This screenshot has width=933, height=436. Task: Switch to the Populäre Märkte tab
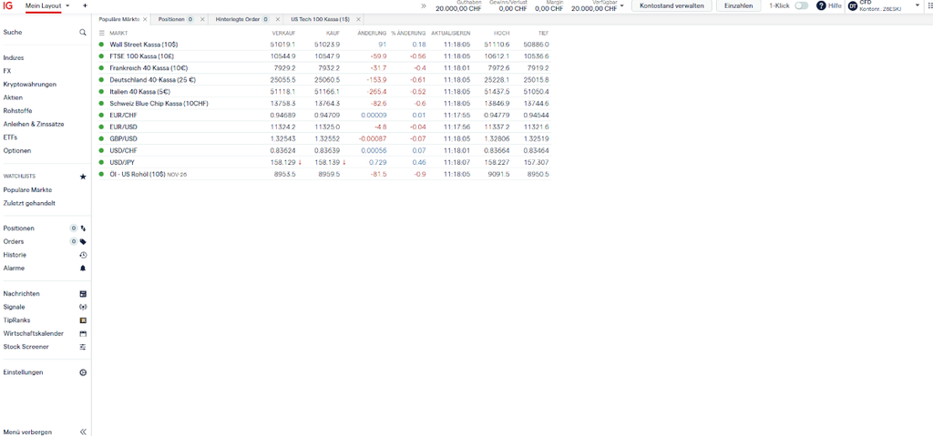(x=119, y=20)
